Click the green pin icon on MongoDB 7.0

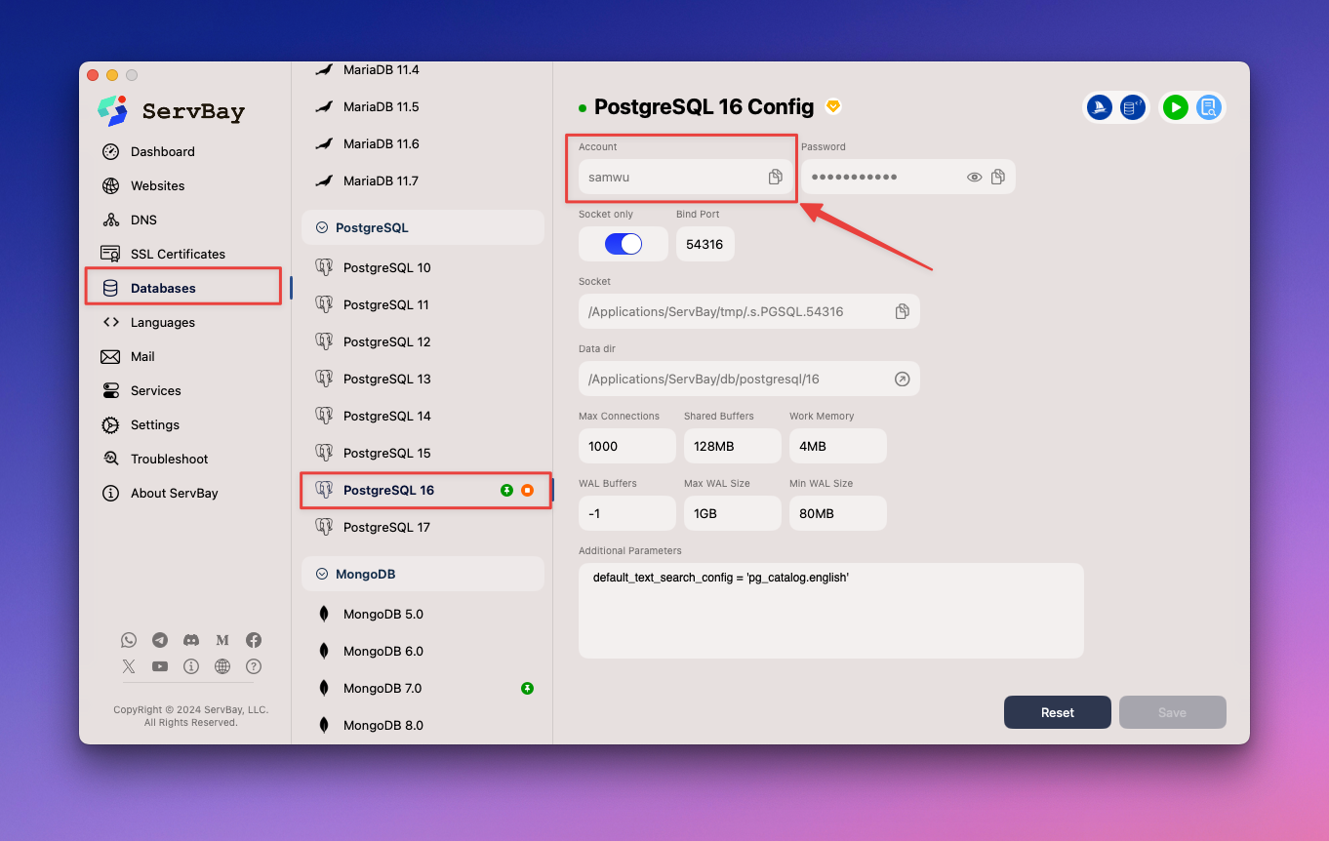pos(527,688)
